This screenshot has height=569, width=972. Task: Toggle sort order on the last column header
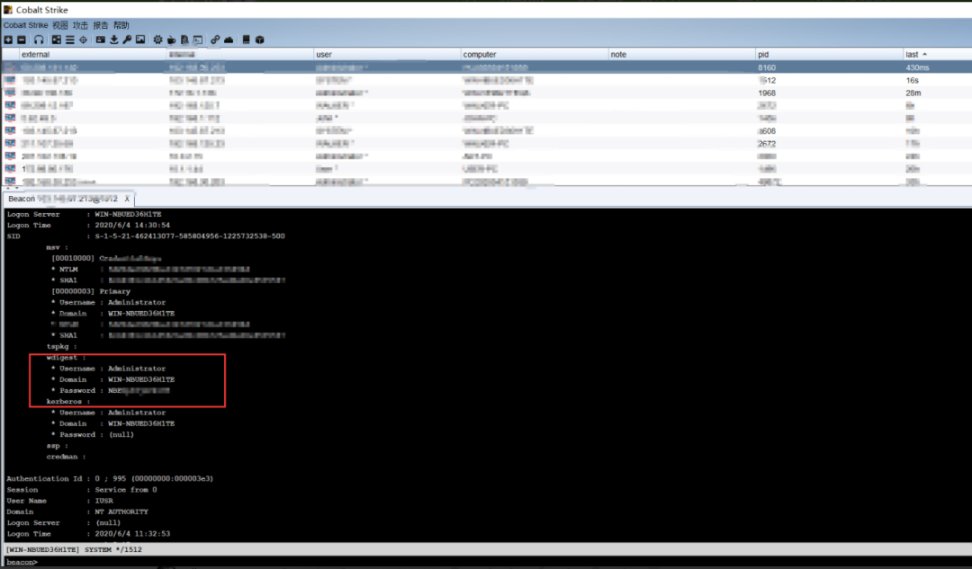937,55
